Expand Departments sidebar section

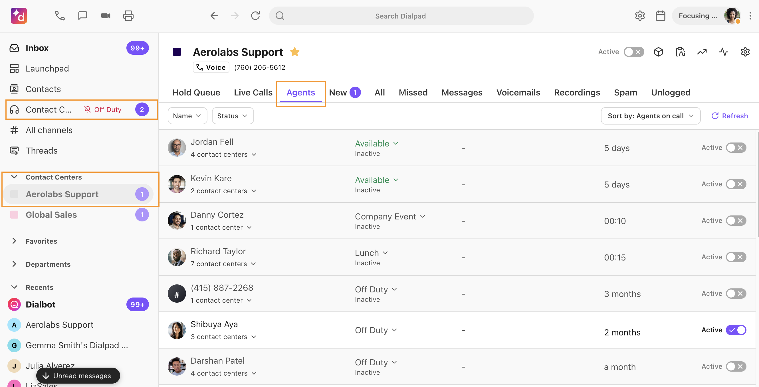pyautogui.click(x=14, y=264)
